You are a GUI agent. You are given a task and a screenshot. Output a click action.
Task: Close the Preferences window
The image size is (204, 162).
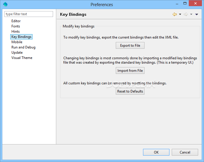click(195, 4)
